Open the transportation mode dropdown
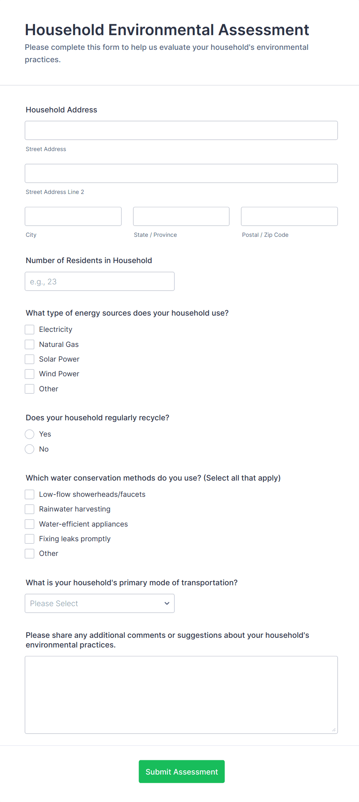359x802 pixels. (100, 603)
